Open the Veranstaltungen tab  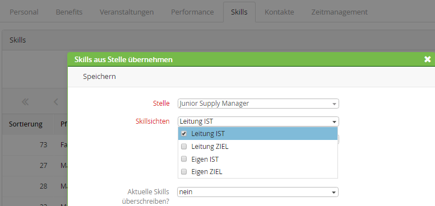127,12
